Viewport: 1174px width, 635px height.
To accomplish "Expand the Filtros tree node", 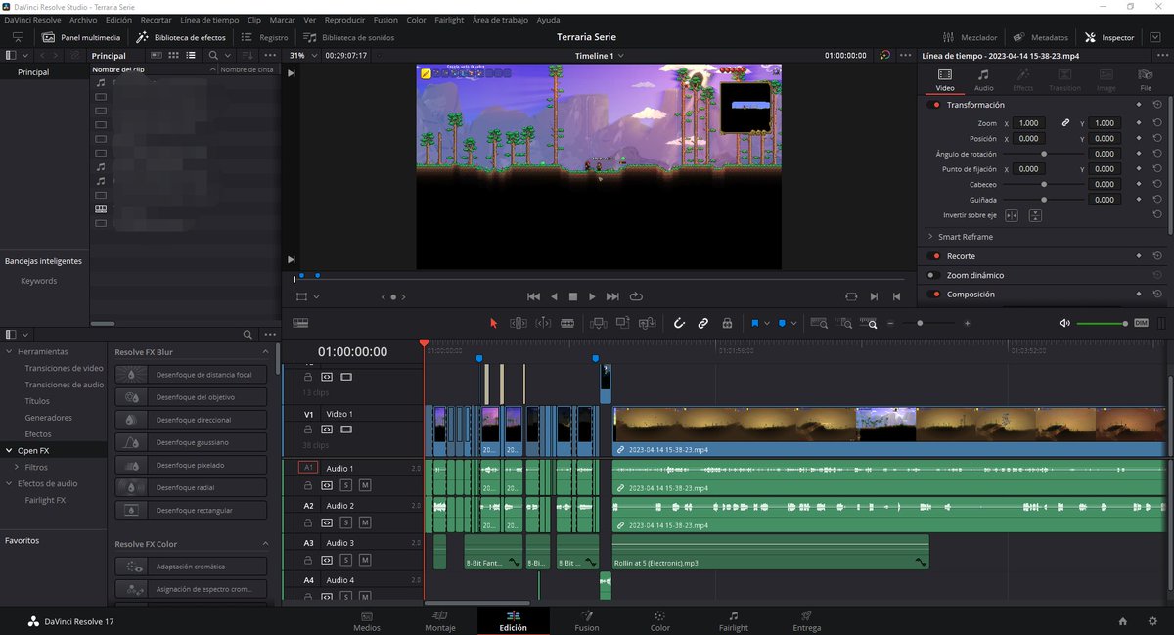I will pos(16,467).
